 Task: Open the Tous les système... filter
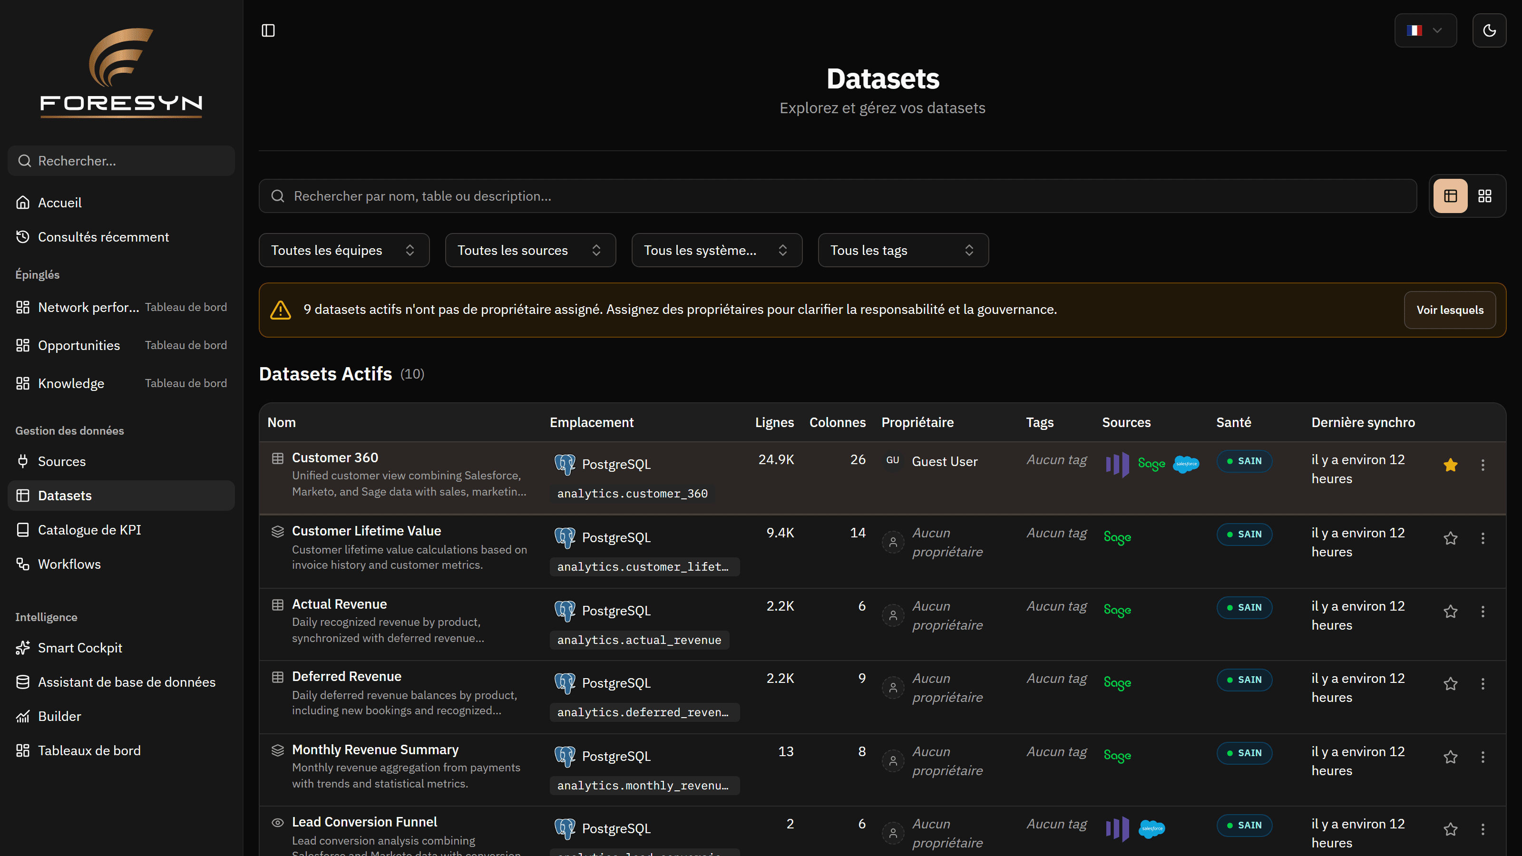717,251
